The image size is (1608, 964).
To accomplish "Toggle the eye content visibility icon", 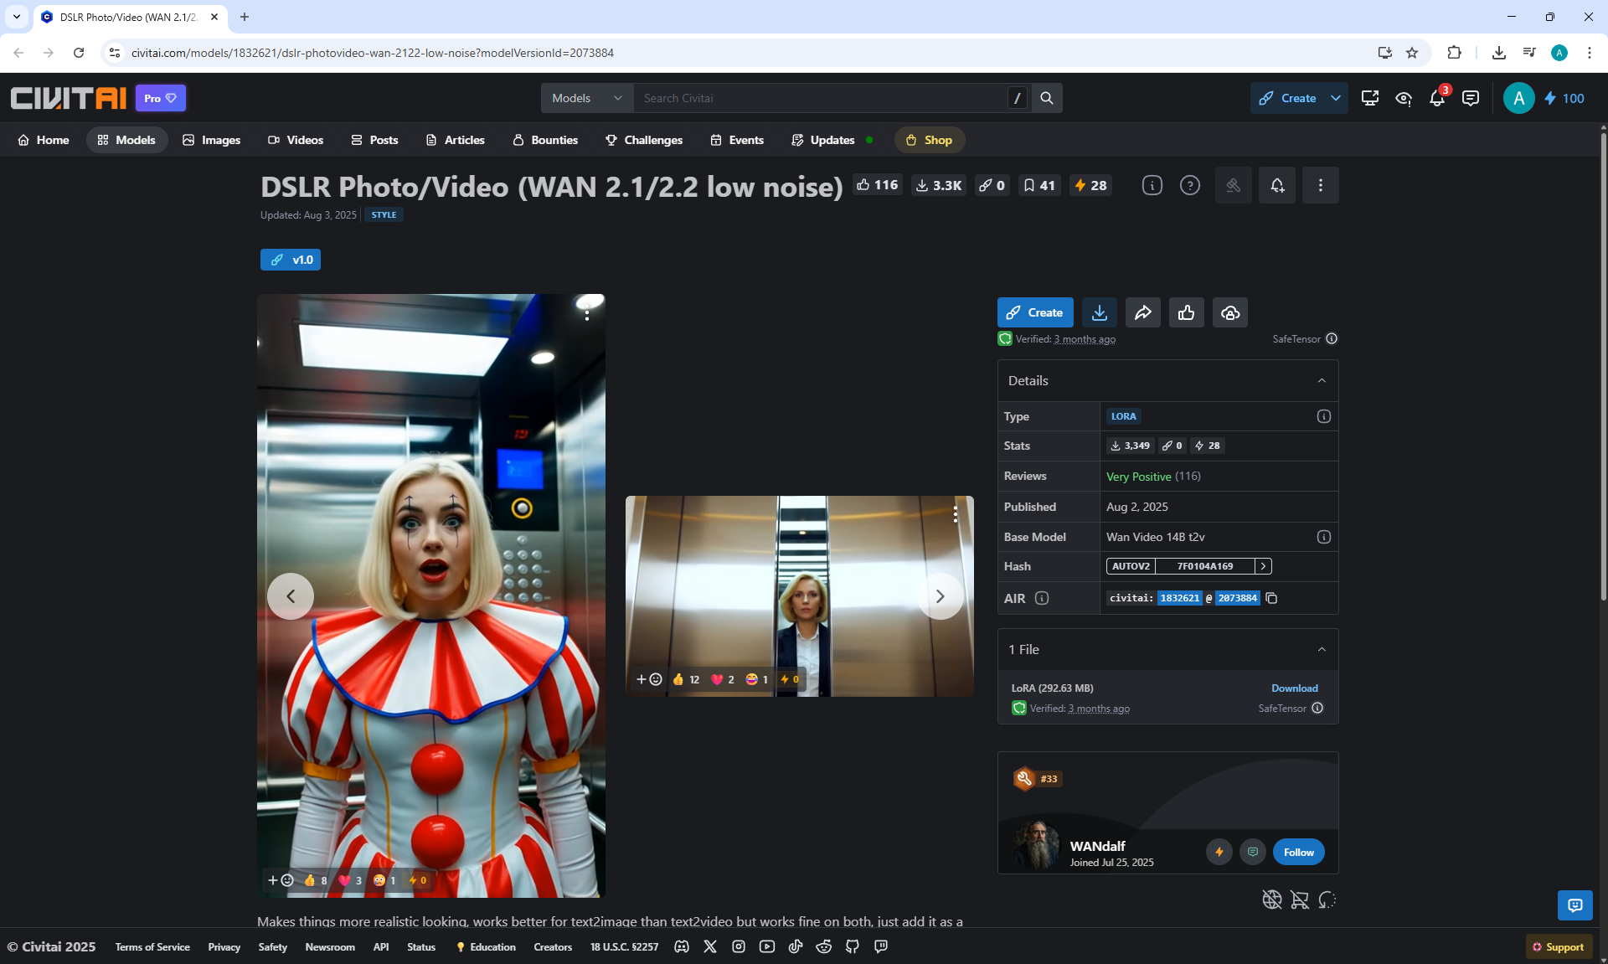I will 1403,98.
